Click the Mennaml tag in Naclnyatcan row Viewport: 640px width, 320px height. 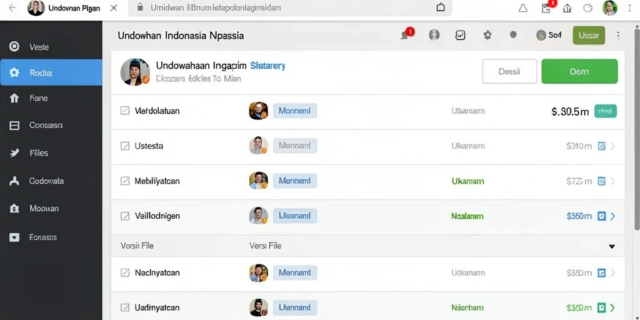[x=295, y=272]
